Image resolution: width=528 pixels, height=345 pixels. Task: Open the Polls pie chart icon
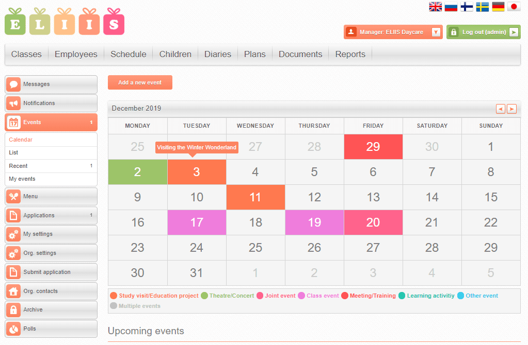click(14, 329)
